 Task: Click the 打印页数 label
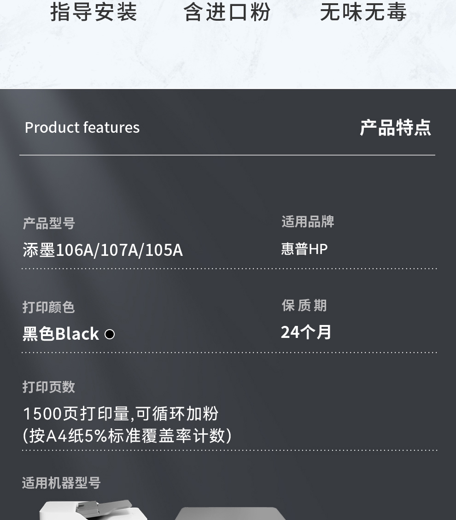tap(49, 387)
